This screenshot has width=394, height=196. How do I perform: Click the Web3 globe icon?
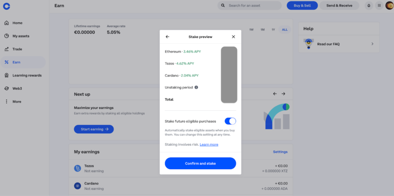tap(6, 89)
